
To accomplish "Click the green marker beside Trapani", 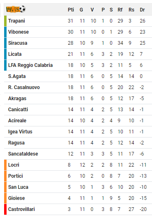I will pyautogui.click(x=5, y=21).
